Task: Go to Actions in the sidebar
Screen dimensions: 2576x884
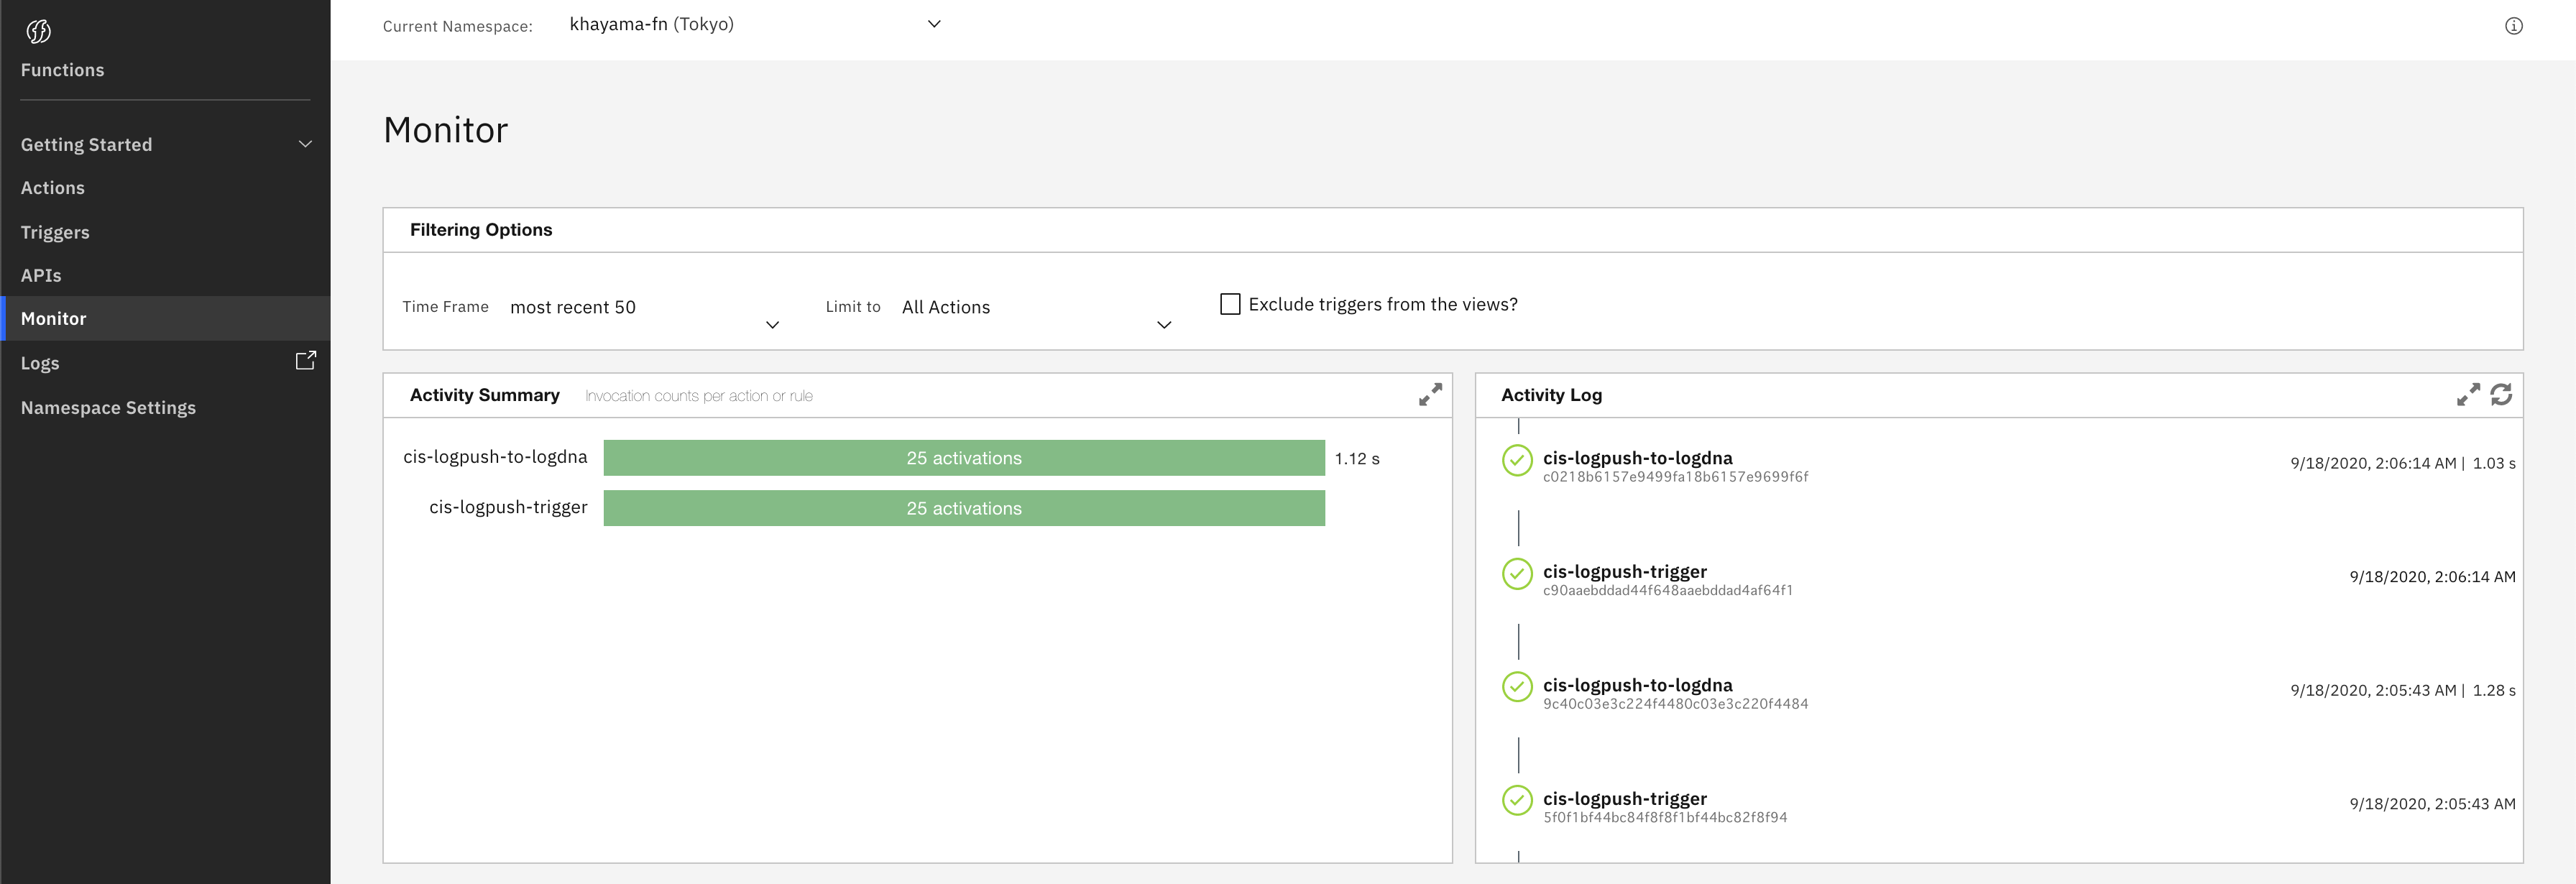Action: pyautogui.click(x=53, y=188)
